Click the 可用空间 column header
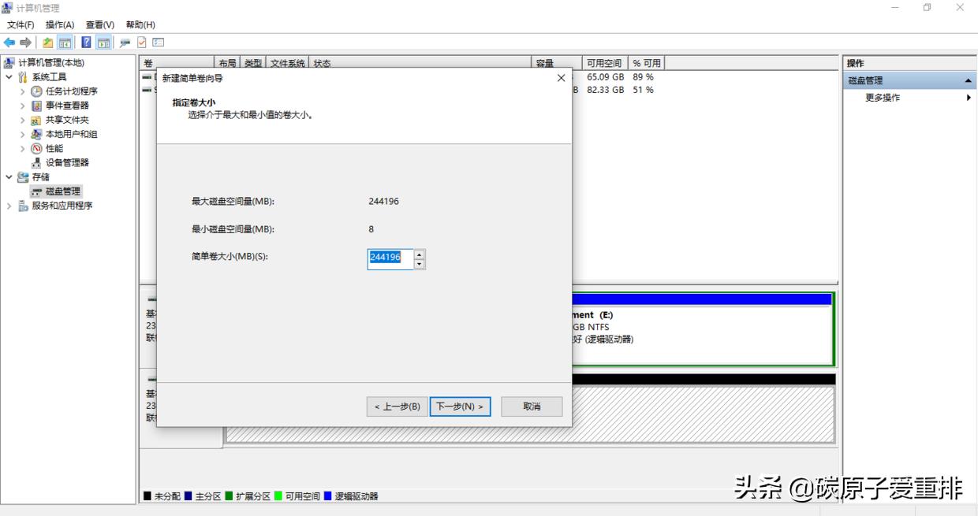The height and width of the screenshot is (516, 978). click(x=605, y=63)
